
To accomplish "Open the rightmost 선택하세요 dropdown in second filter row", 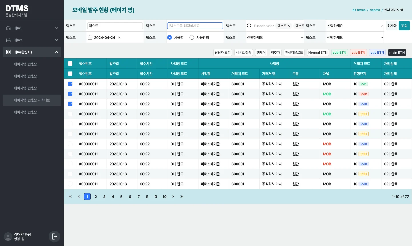I will pyautogui.click(x=355, y=37).
